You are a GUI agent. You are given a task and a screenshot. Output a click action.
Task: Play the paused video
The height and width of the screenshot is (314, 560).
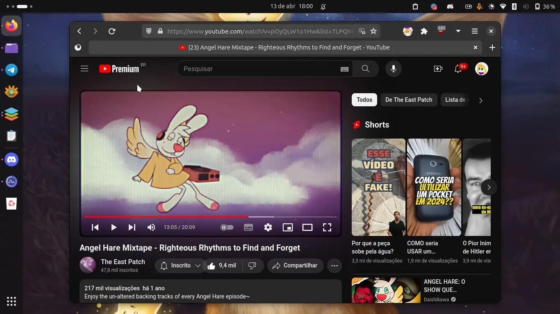click(x=114, y=227)
